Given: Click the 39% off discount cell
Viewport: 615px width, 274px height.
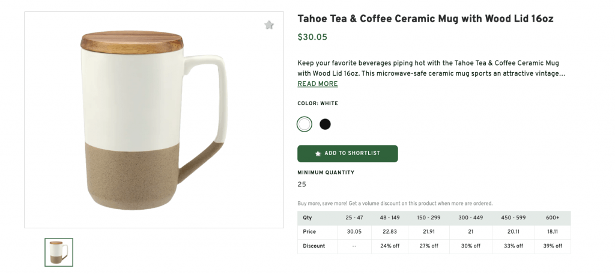Looking at the screenshot, I should 553,246.
